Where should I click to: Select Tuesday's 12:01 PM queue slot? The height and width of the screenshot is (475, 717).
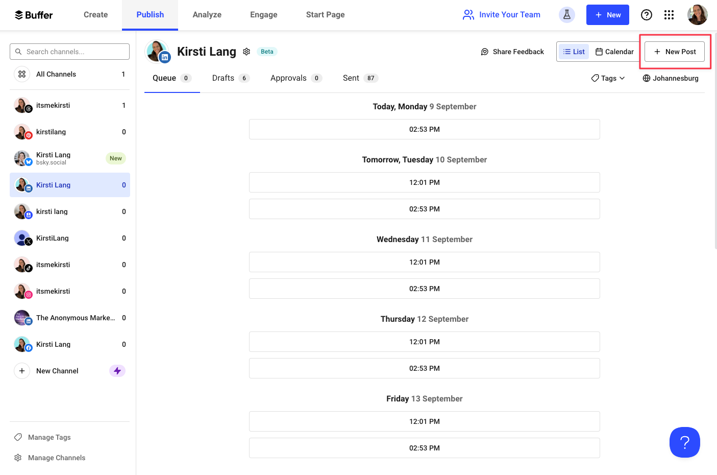tap(425, 182)
